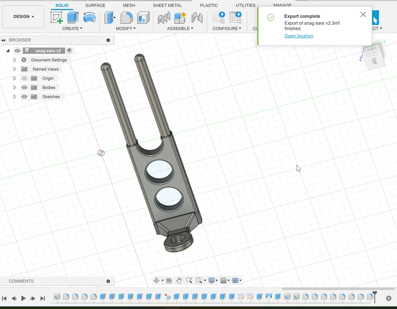Play the design timeline

[23, 299]
